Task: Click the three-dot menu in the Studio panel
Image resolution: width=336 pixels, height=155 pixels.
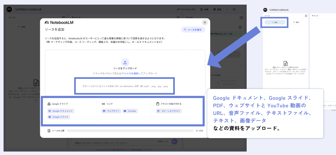Action: (241, 66)
